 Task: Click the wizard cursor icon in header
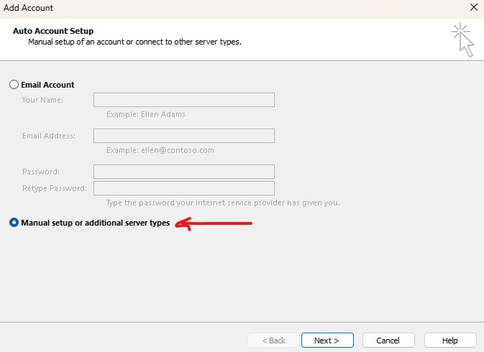click(x=462, y=40)
